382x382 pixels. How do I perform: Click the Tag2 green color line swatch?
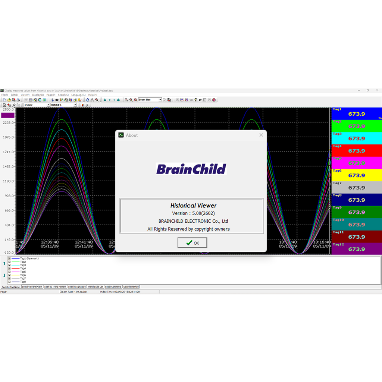(x=15, y=262)
